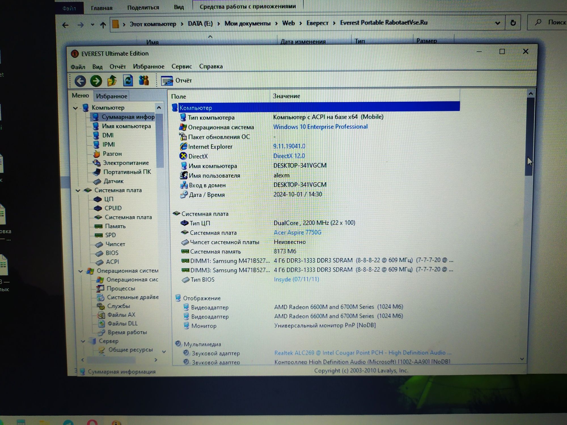Click the Acer Aspire 7750G link
Screen dimensions: 567x425
[297, 232]
